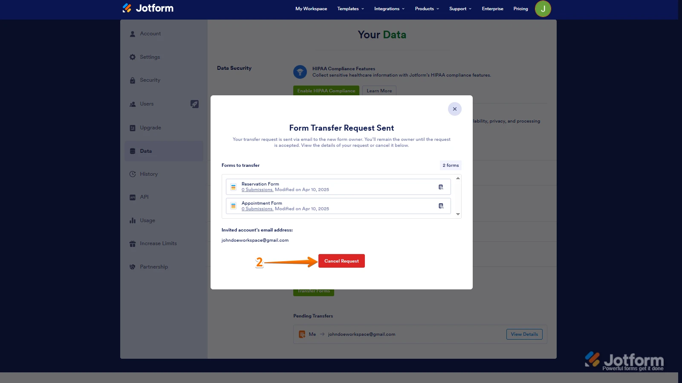Click the Appointment Form details icon
The height and width of the screenshot is (383, 682).
click(441, 206)
